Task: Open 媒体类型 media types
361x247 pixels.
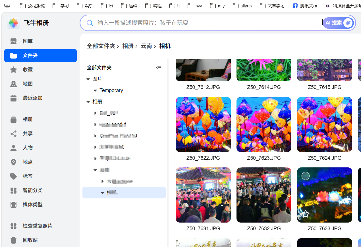Action: point(40,205)
